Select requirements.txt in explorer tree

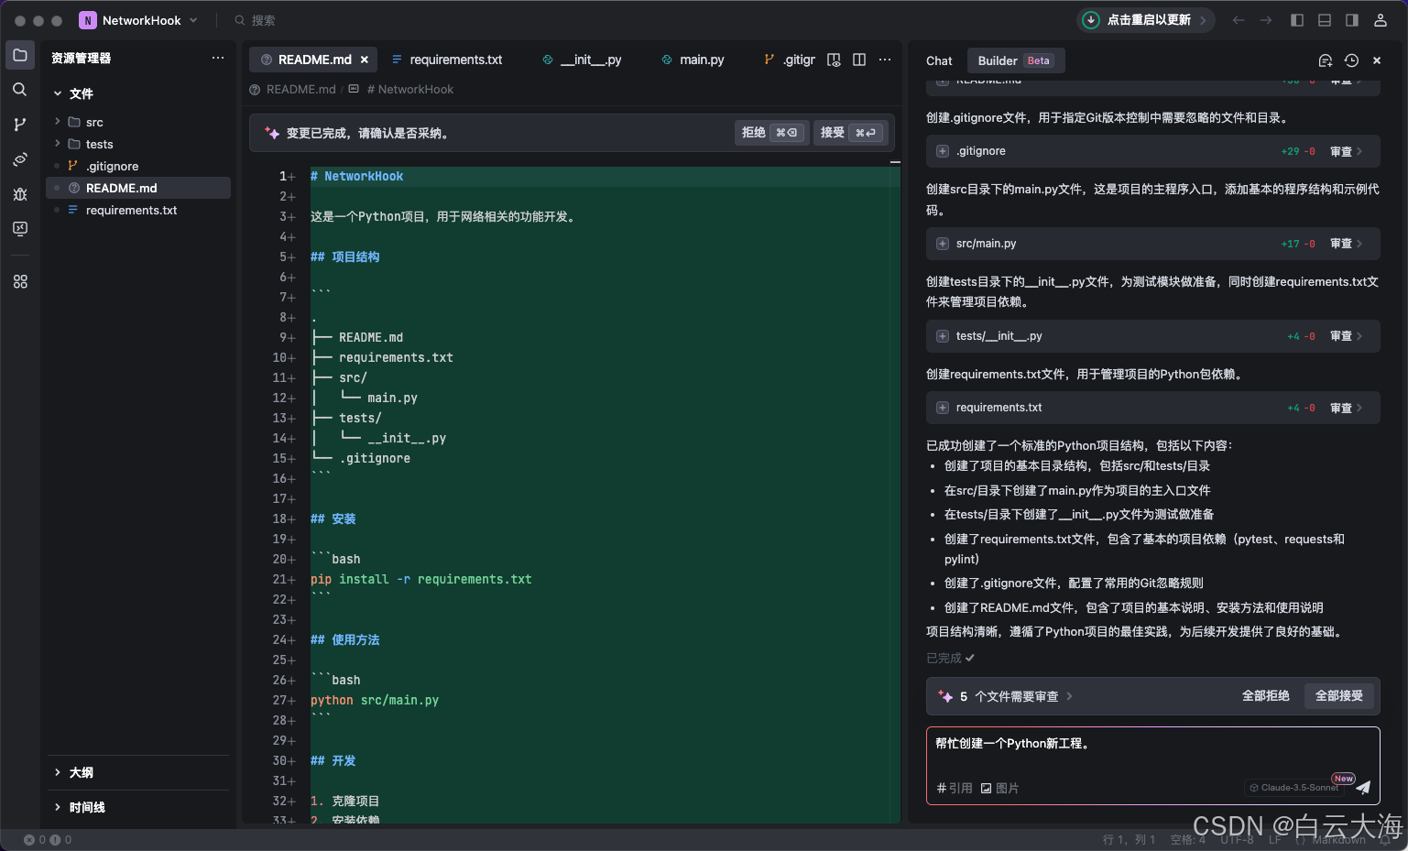tap(138, 210)
